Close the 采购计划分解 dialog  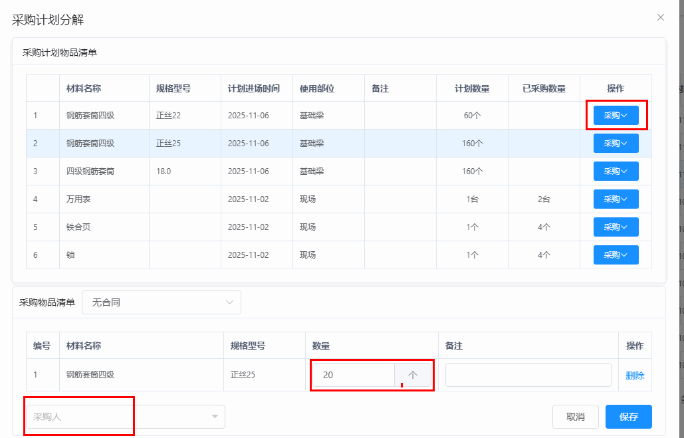[x=660, y=17]
